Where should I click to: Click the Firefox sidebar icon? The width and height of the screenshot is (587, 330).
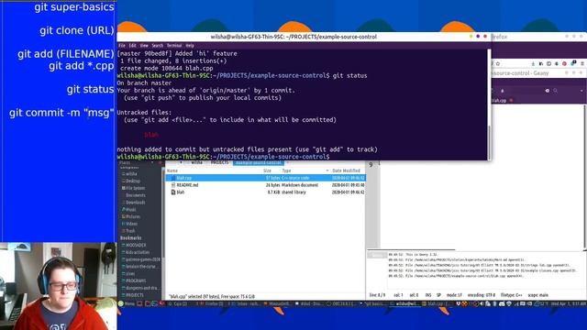click(548, 64)
